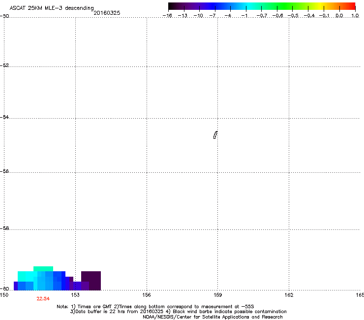Click the colorbar label -0.1
Viewport: 364px width, 320px height.
(x=324, y=16)
